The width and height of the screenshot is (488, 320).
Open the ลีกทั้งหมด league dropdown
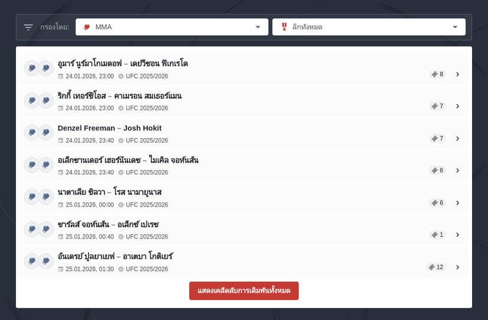click(x=368, y=27)
